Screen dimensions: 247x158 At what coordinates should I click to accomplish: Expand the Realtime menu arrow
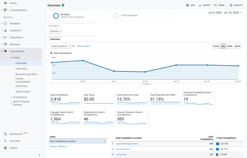coord(2,23)
